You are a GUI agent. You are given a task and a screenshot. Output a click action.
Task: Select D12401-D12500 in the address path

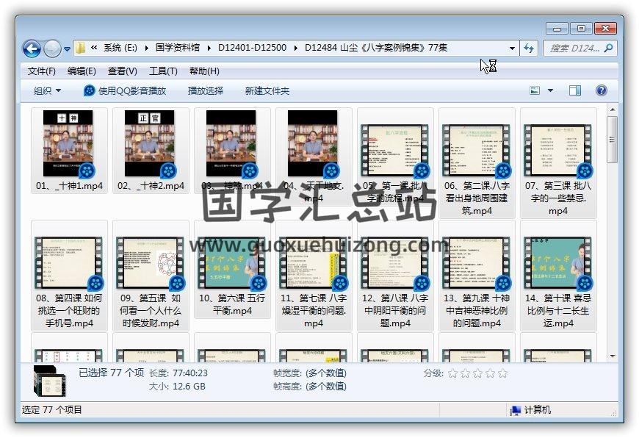tap(252, 48)
